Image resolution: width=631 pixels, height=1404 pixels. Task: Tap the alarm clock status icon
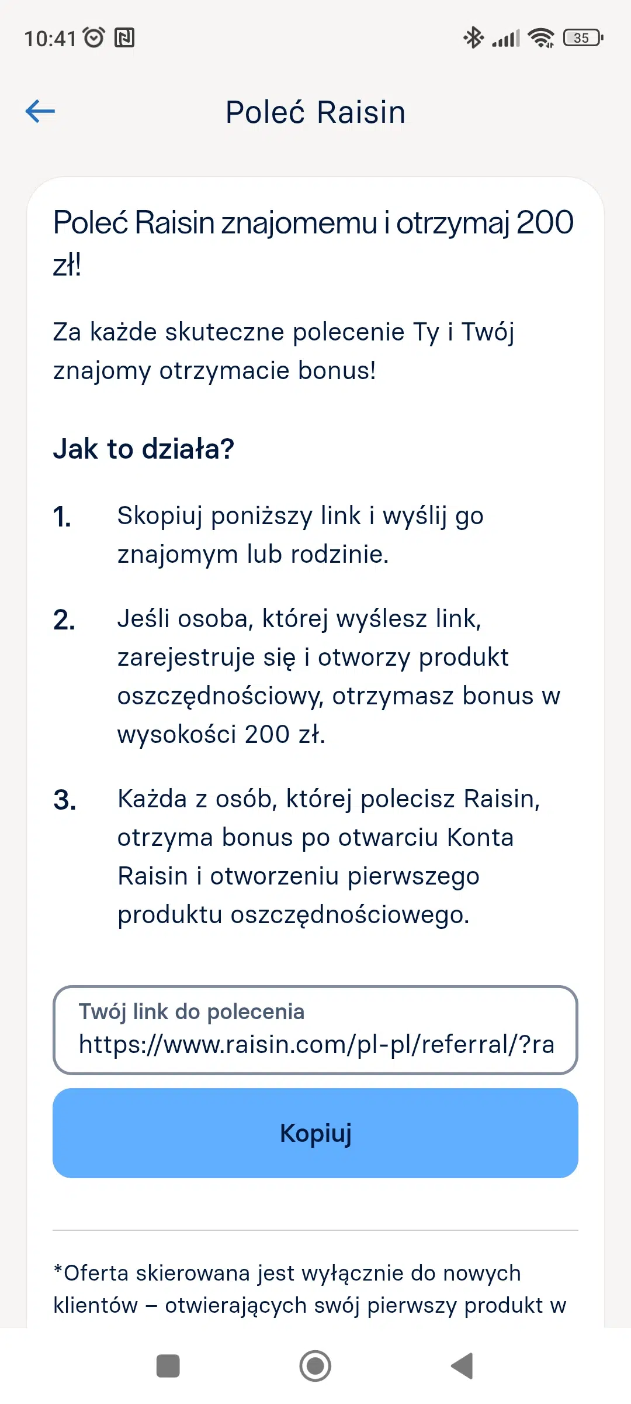[x=93, y=38]
